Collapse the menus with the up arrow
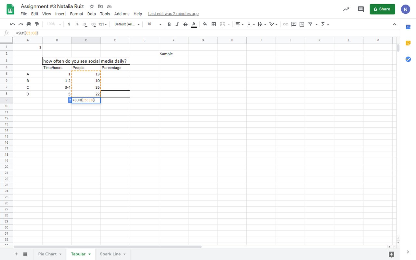Screen dimensions: 416x260 [x=395, y=24]
